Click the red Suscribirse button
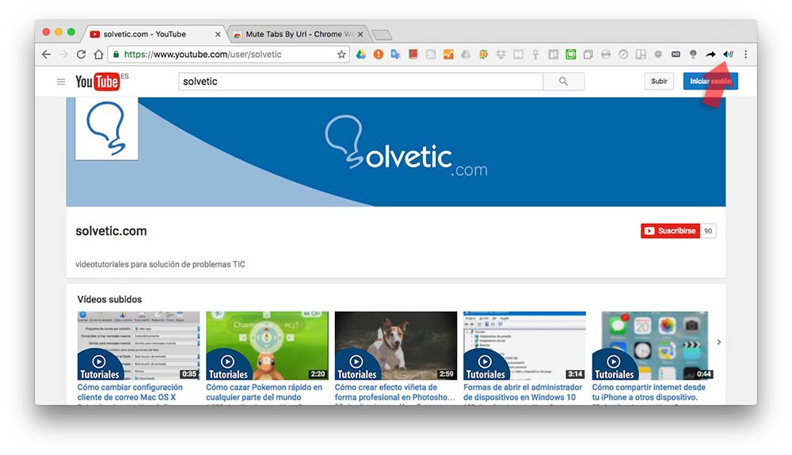Screen dimensions: 792x455 670,231
